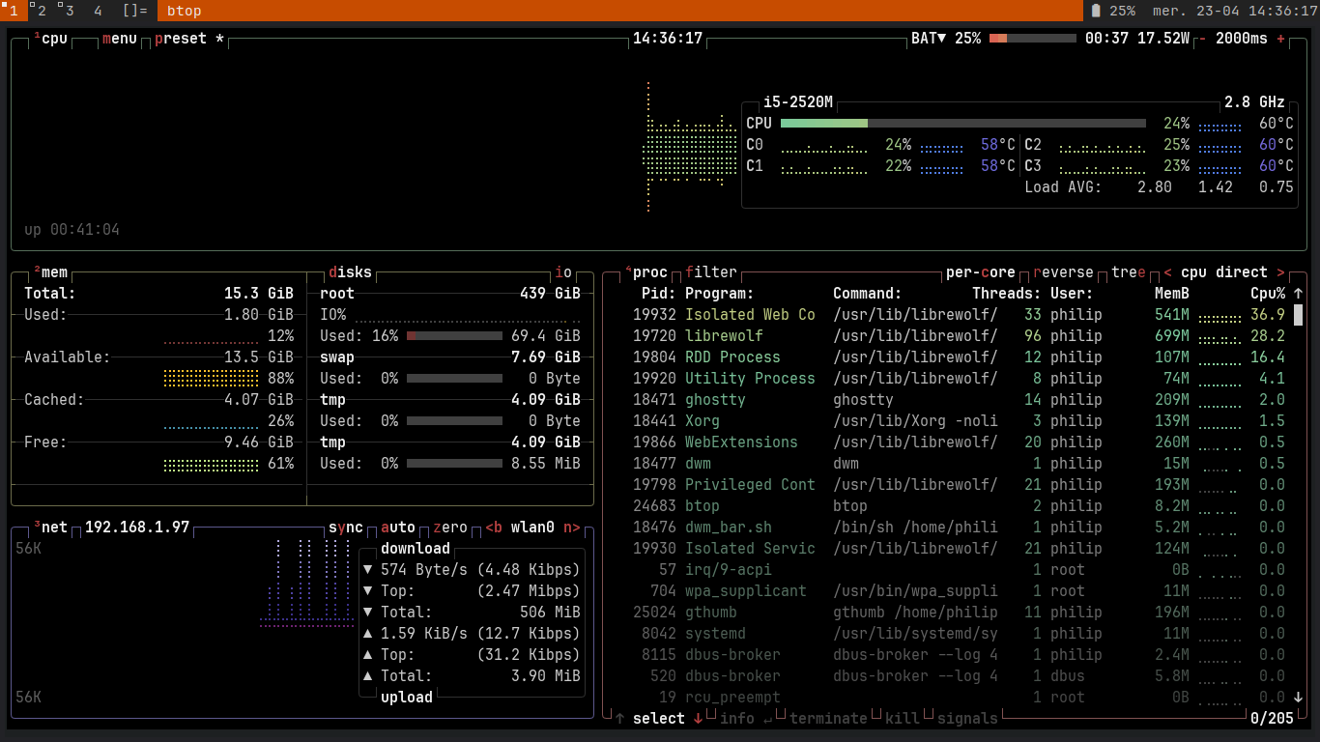Increase update interval with plus sign
Viewport: 1320px width, 742px height.
click(x=1281, y=39)
